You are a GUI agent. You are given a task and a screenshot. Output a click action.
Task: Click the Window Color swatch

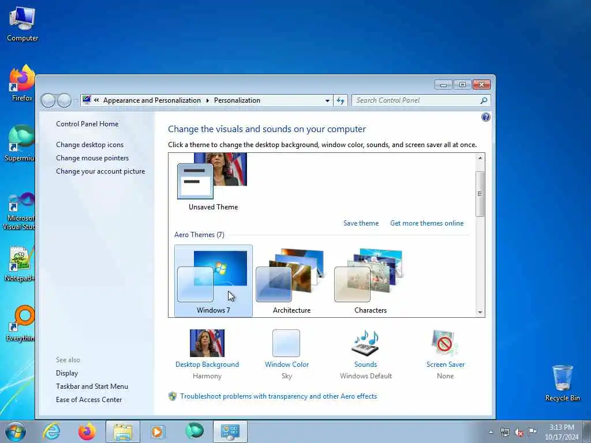286,343
